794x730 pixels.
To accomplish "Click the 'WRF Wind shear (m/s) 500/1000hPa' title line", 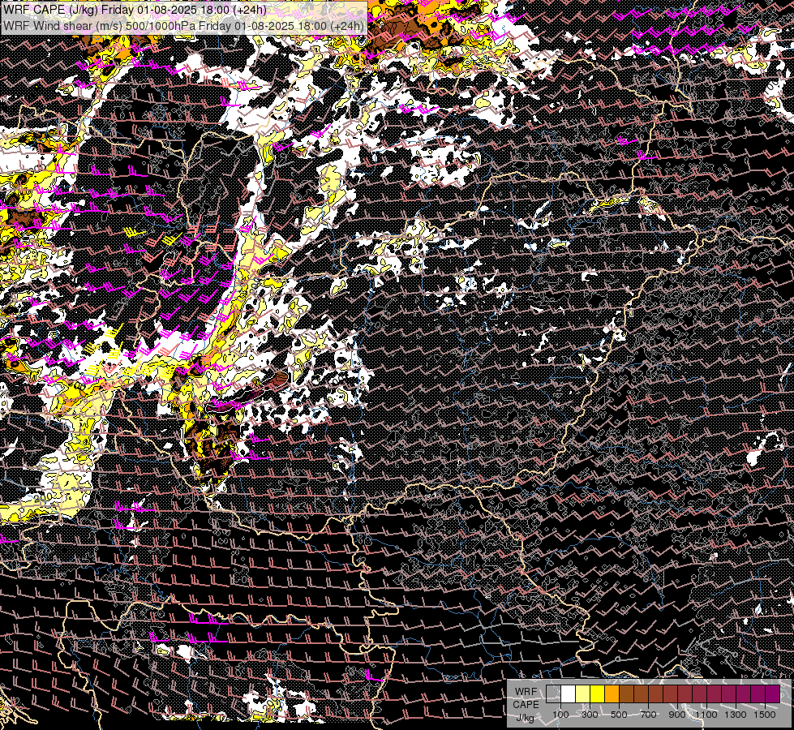I will tap(183, 25).
